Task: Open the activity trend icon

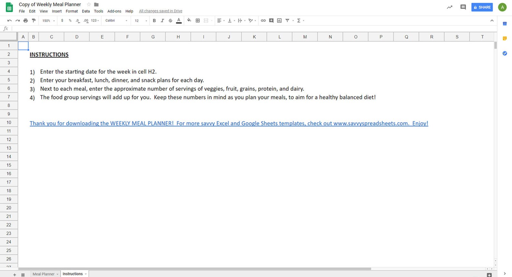Action: click(449, 7)
